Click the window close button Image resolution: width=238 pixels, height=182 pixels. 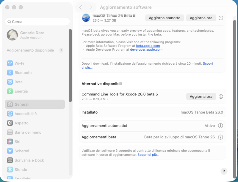[7, 7]
